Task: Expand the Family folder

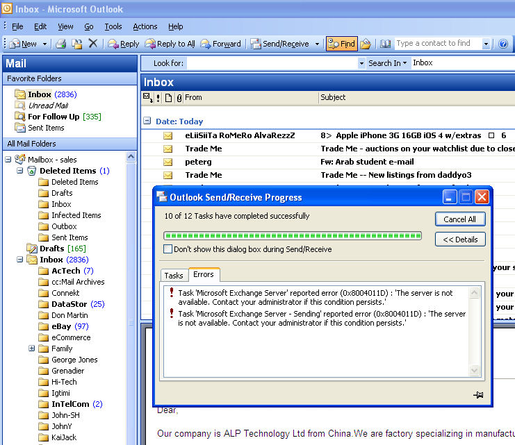Action: [32, 349]
